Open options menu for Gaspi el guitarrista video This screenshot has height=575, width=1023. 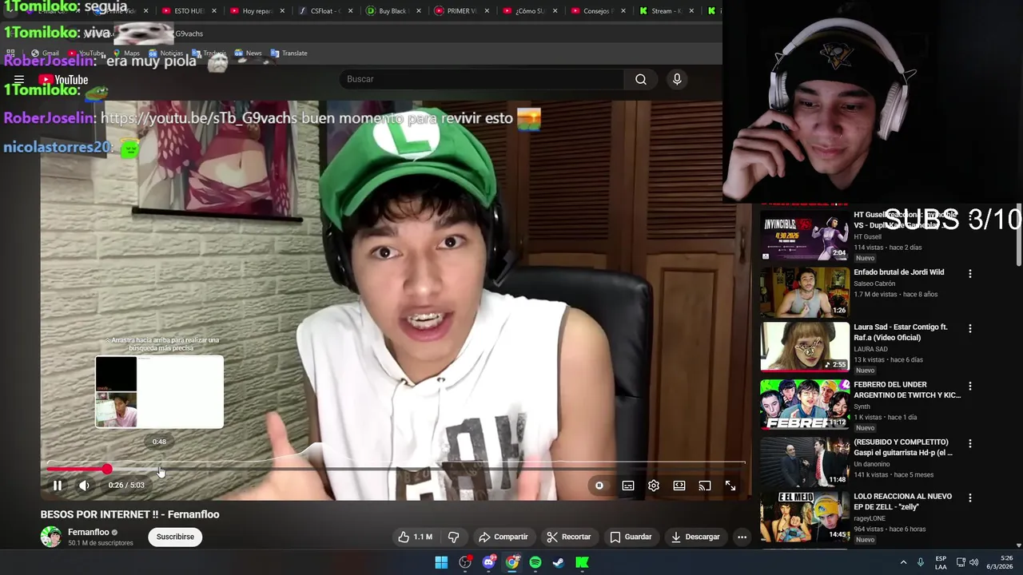pyautogui.click(x=970, y=443)
